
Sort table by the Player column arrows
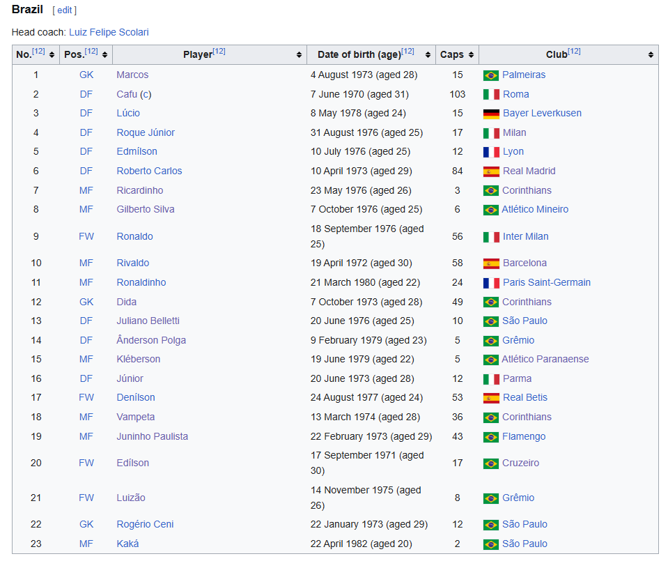299,54
